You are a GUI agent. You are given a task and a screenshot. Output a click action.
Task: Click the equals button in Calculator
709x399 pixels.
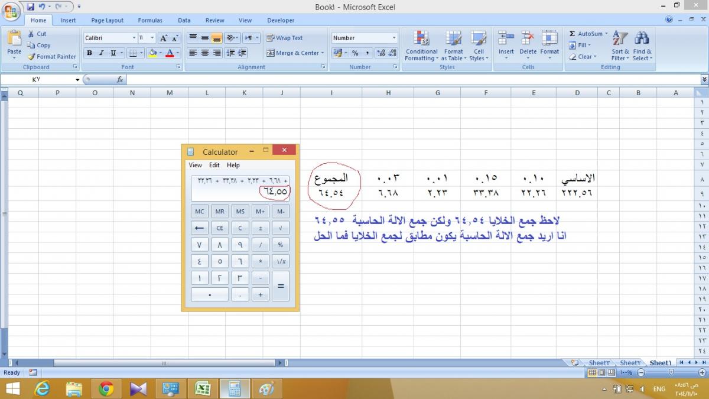click(x=281, y=286)
